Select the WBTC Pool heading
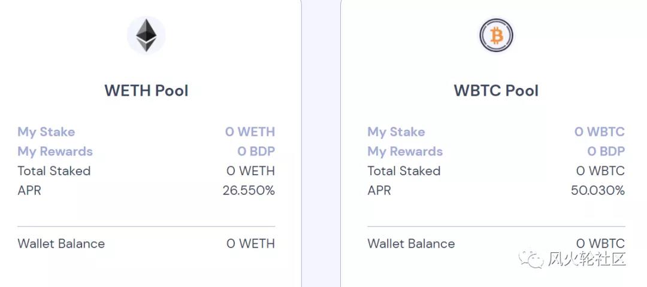Viewport: 647px width, 287px height. click(496, 91)
